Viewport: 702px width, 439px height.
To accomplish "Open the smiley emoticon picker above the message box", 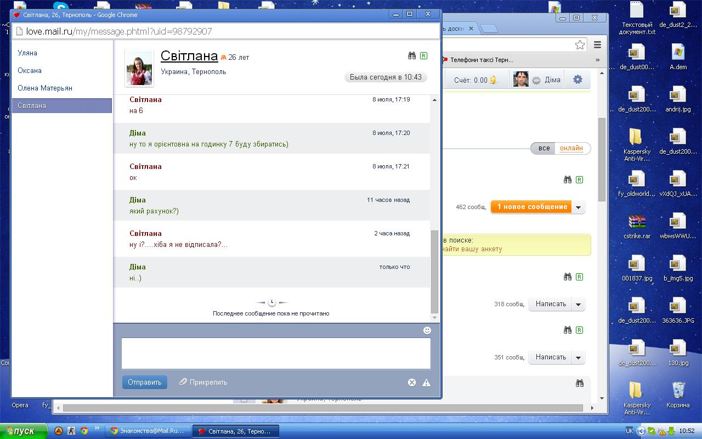I will pos(427,330).
